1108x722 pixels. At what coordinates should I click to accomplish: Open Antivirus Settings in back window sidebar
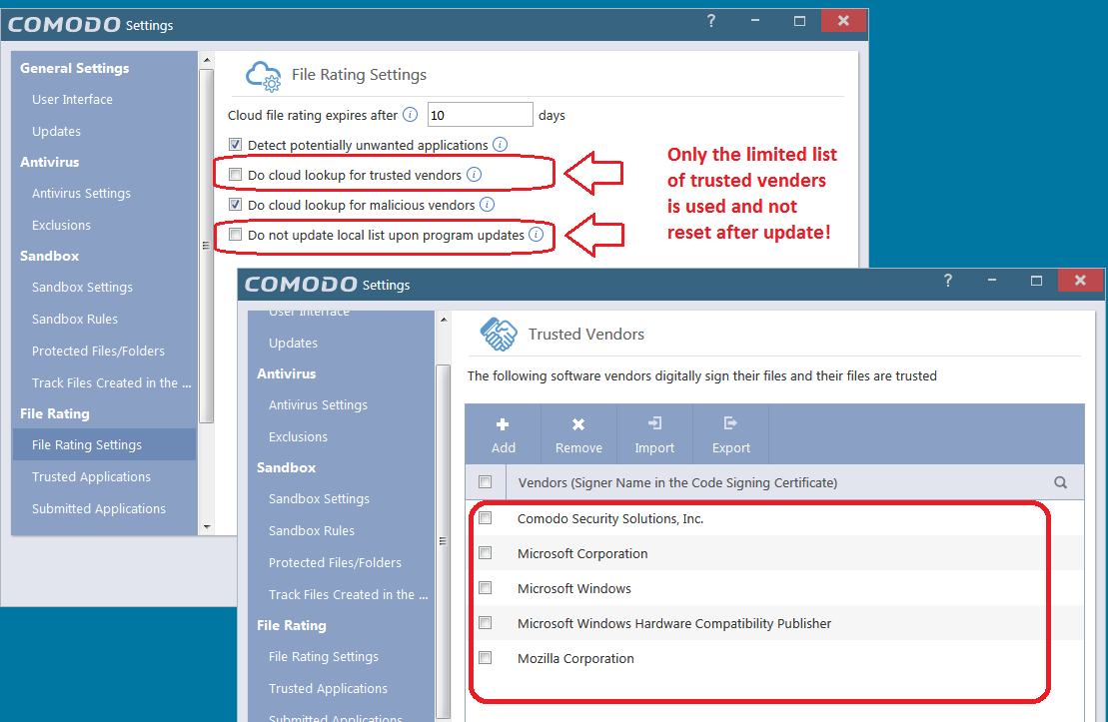(81, 194)
